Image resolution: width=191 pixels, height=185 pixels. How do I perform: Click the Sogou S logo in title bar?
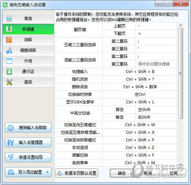pyautogui.click(x=5, y=5)
